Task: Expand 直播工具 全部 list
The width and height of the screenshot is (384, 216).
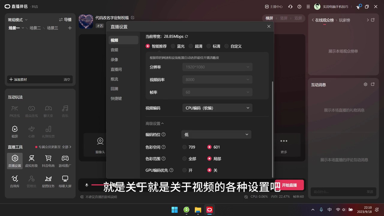Action: pyautogui.click(x=67, y=147)
